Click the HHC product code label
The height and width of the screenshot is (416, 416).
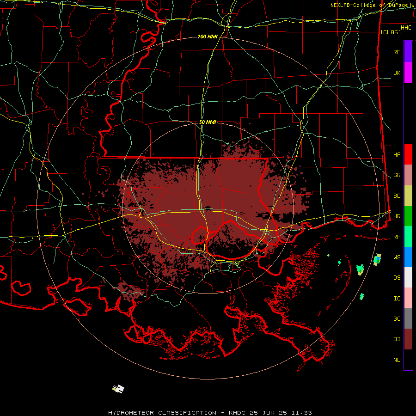click(x=406, y=28)
